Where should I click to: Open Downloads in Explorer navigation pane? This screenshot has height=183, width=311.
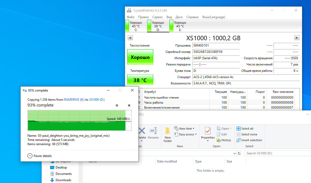[x=61, y=180]
